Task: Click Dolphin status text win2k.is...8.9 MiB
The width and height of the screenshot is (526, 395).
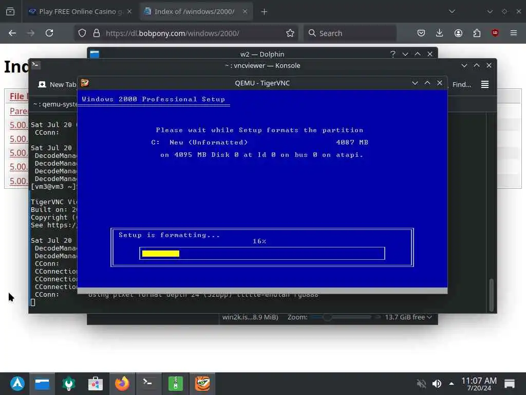Action: coord(250,317)
